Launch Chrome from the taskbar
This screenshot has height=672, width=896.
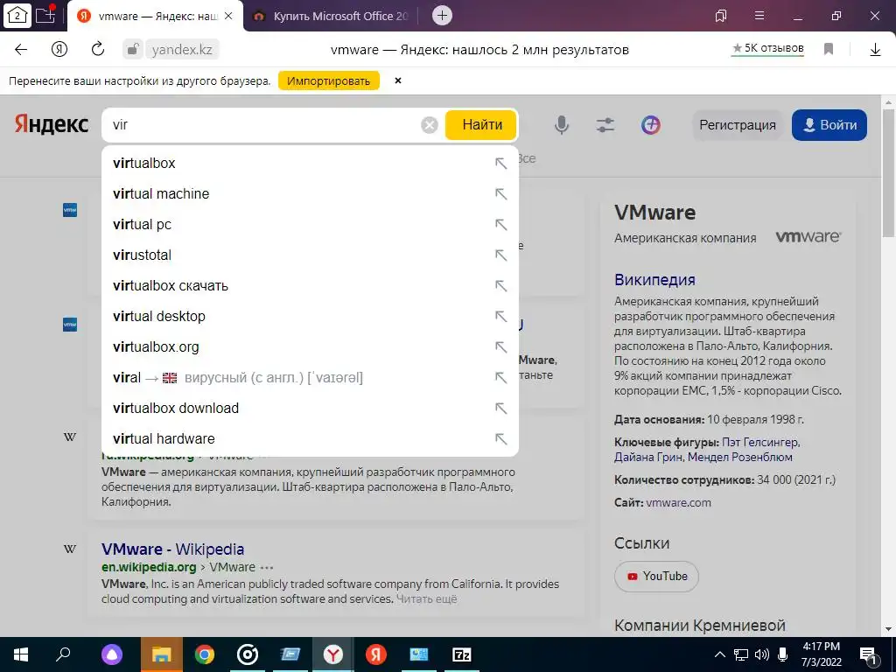205,654
